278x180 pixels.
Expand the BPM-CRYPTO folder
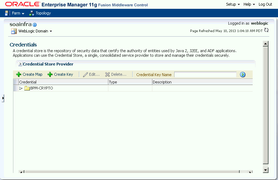point(21,88)
